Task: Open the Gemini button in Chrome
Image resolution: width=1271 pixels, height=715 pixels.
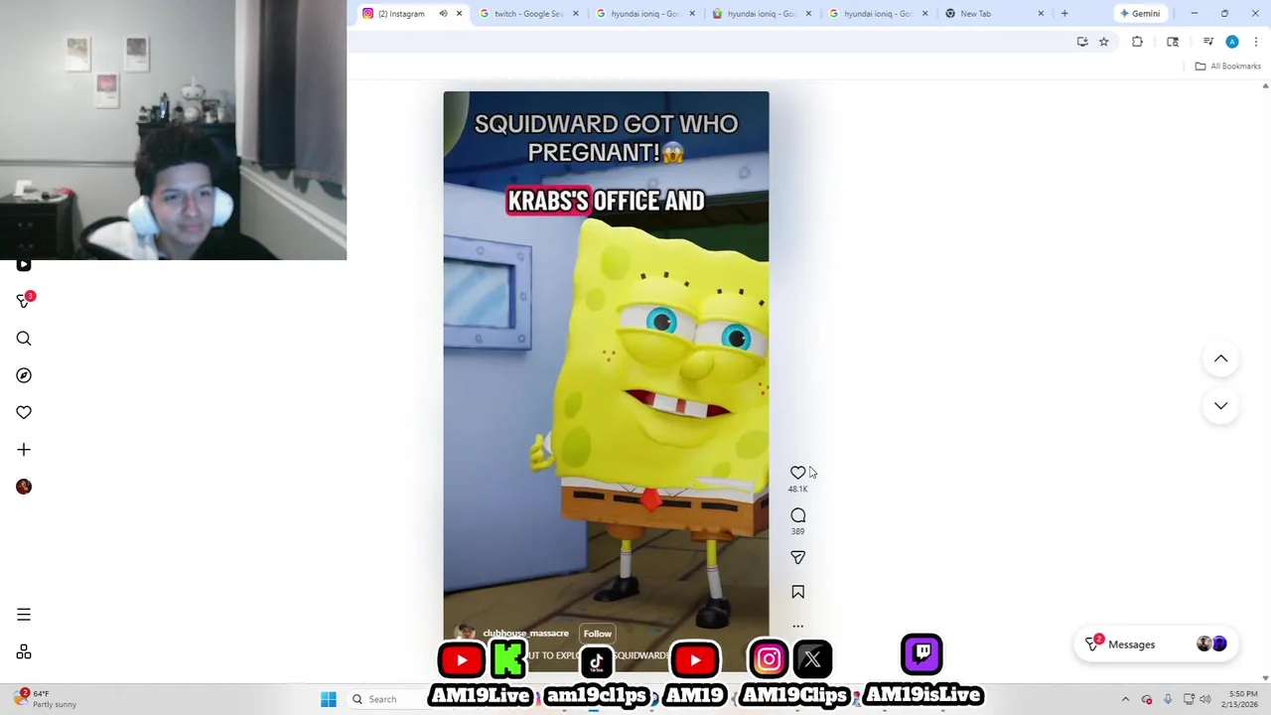Action: point(1139,14)
